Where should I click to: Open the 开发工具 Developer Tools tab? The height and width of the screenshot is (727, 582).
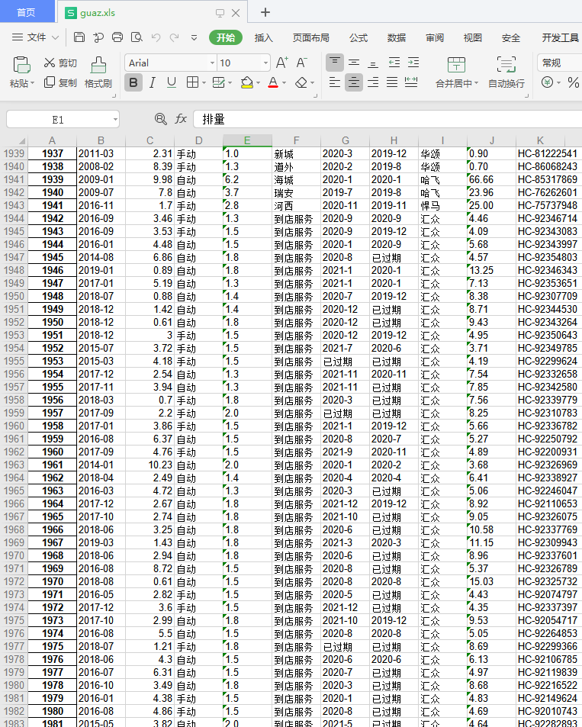(x=560, y=37)
